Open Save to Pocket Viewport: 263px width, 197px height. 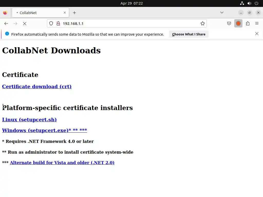pyautogui.click(x=229, y=23)
